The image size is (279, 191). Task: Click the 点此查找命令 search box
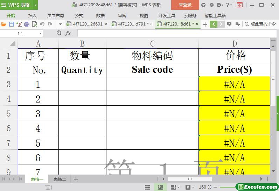(x=261, y=24)
